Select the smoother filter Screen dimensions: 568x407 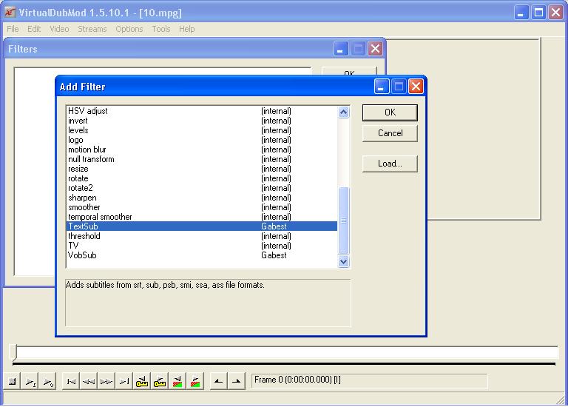[202, 207]
